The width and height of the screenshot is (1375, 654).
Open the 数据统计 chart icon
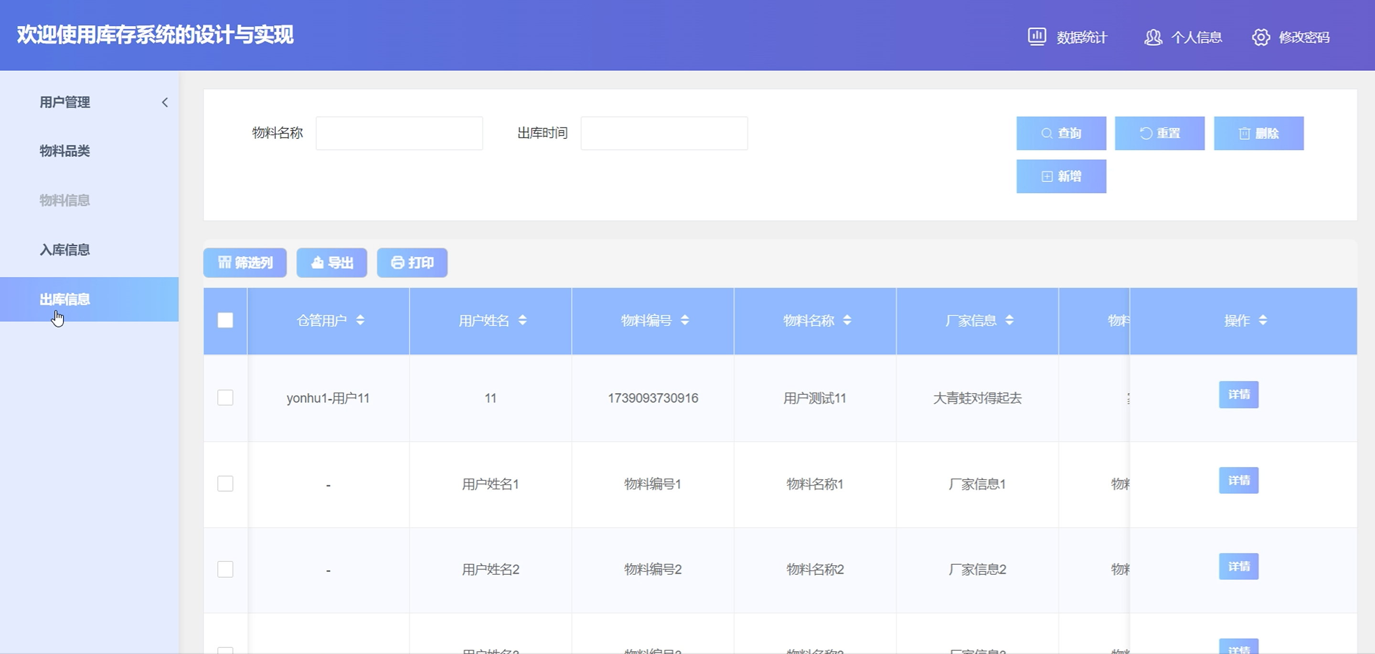[x=1036, y=37]
